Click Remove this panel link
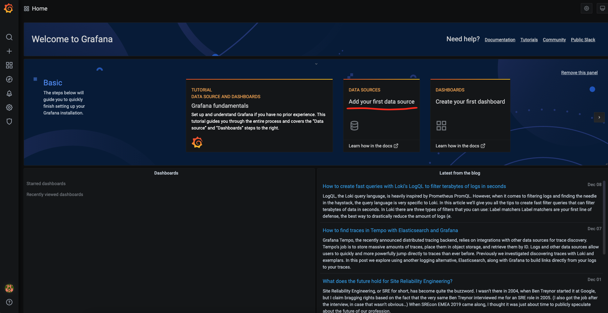 579,73
